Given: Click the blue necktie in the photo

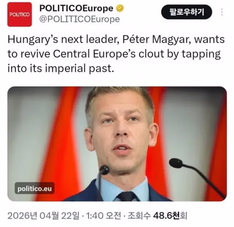Looking at the screenshot, I should (x=127, y=197).
